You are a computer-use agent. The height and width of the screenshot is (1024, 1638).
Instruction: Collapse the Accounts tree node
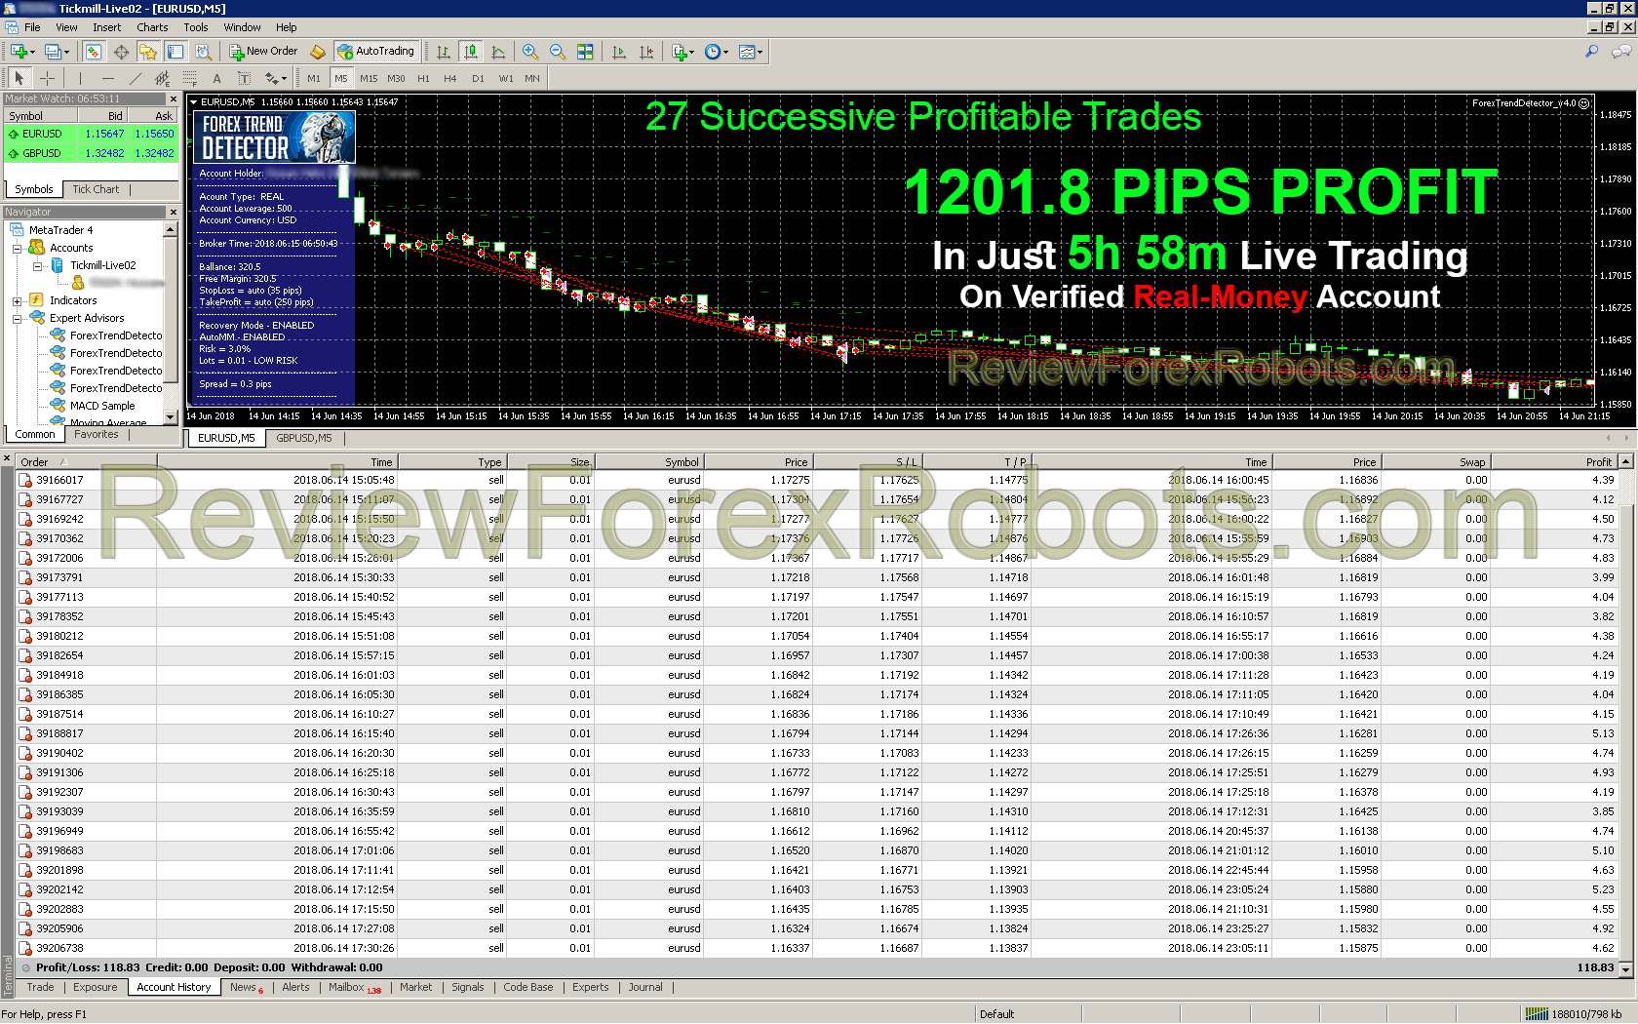[17, 249]
